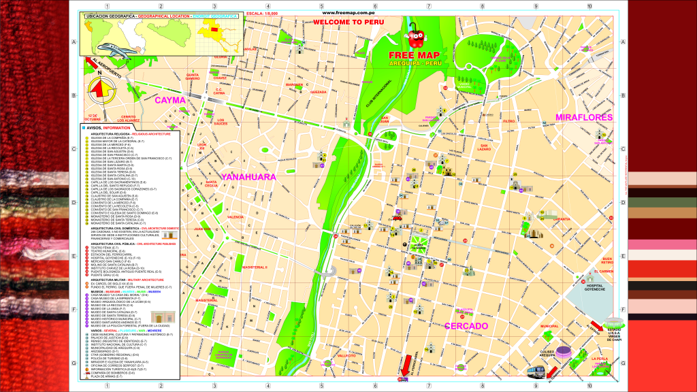The image size is (697, 392).
Task: Click the Plaza de Armas green square
Action: click(421, 245)
